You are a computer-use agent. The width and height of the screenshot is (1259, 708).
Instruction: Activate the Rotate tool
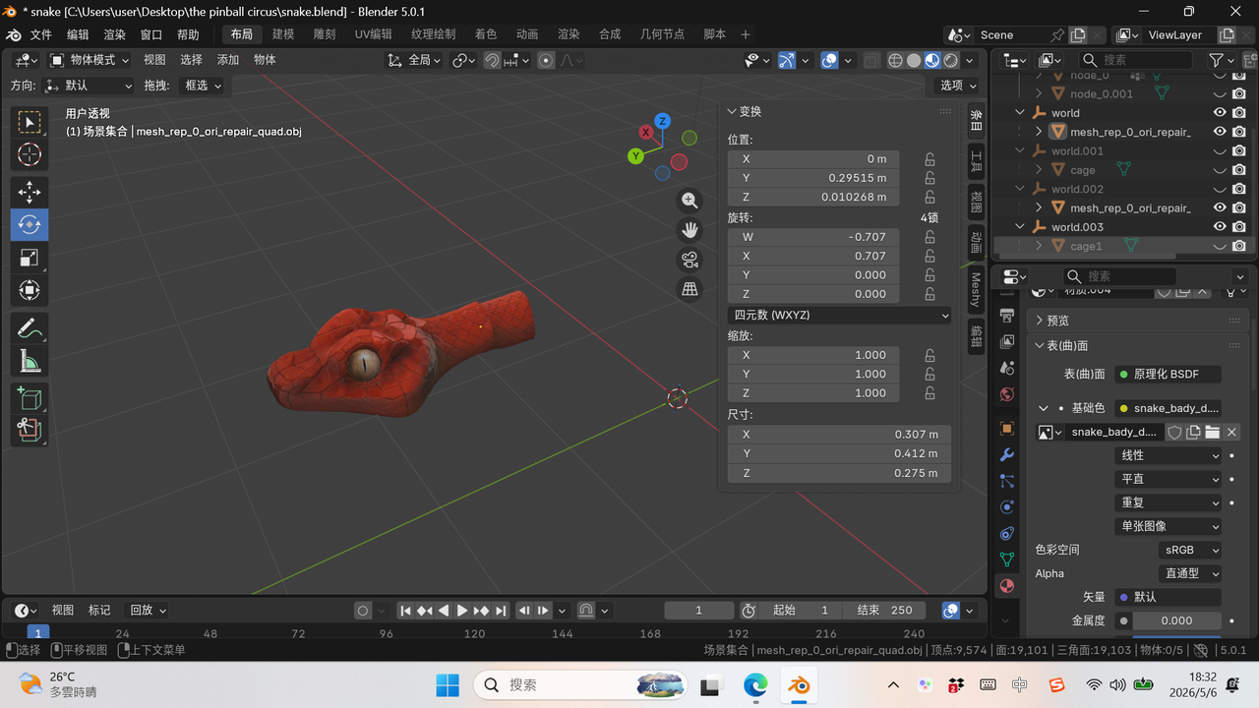point(30,224)
